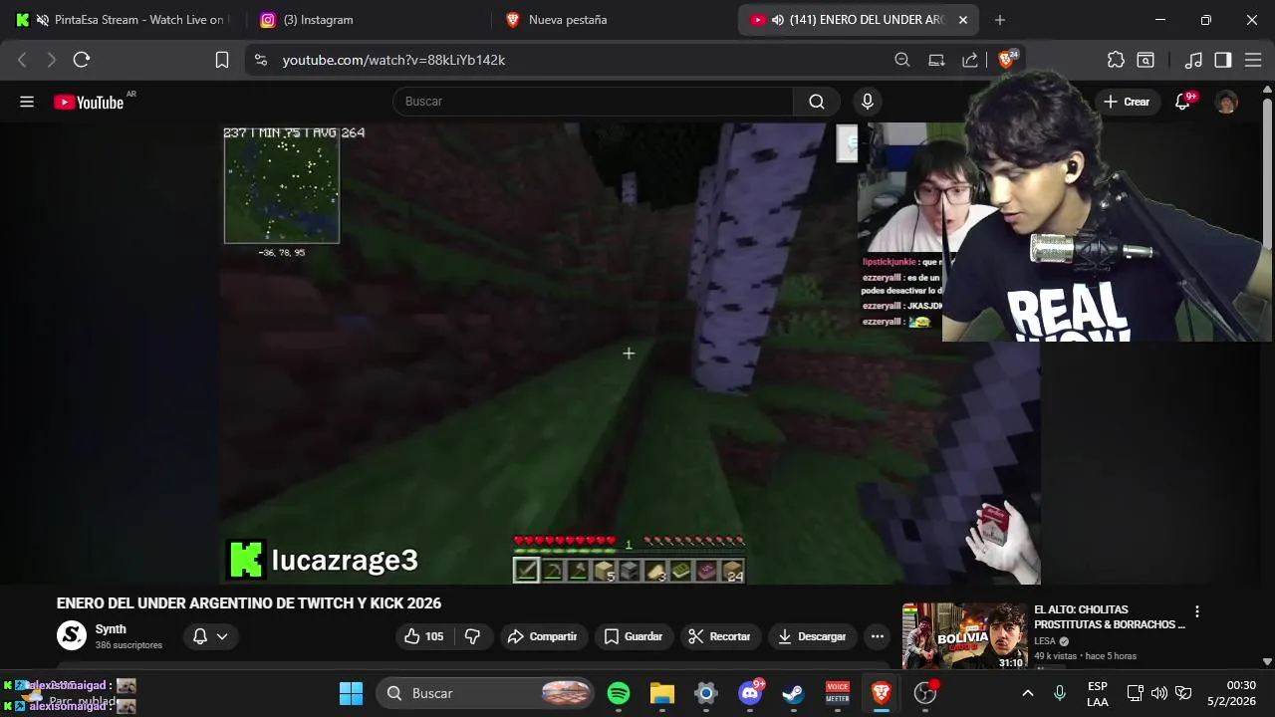Open the Windows Start menu
This screenshot has width=1275, height=717.
[351, 693]
